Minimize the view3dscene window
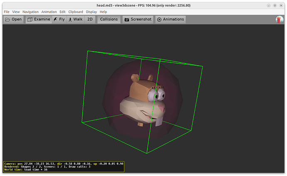 [269, 5]
